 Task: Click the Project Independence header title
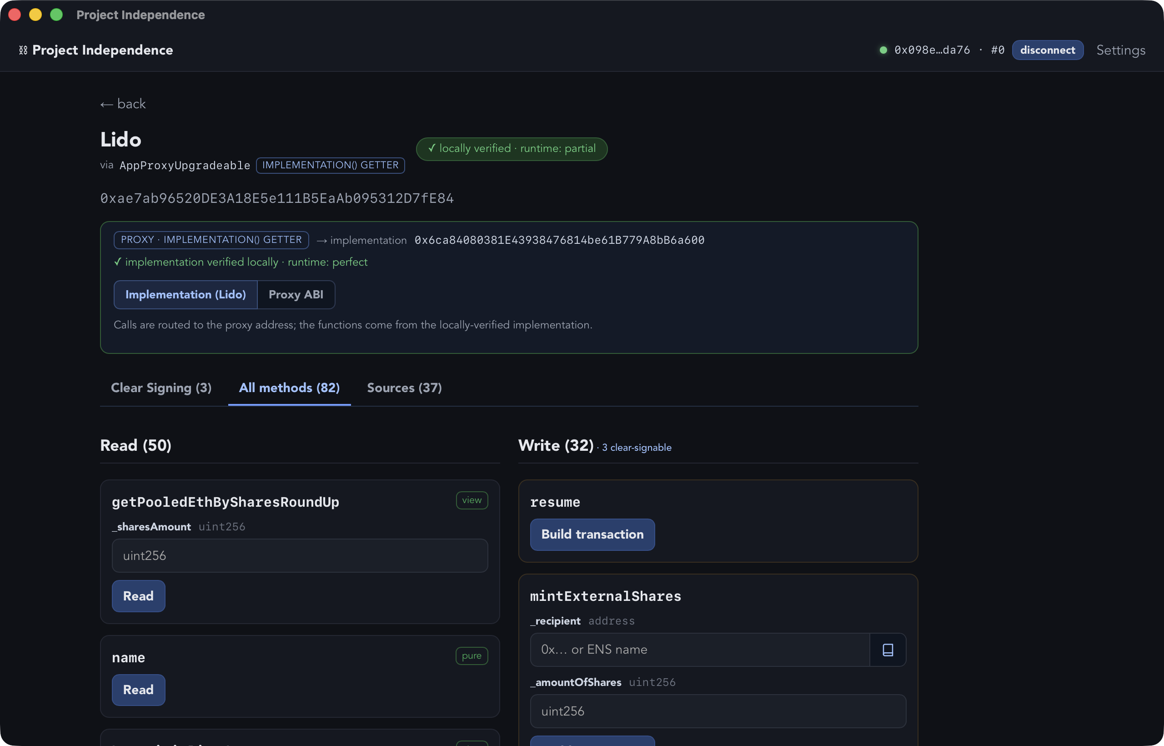click(x=103, y=50)
